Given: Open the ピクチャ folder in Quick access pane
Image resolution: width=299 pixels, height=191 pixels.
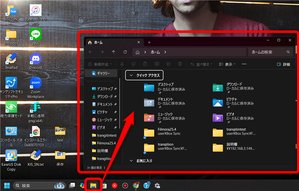Looking at the screenshot, I should tap(233, 103).
